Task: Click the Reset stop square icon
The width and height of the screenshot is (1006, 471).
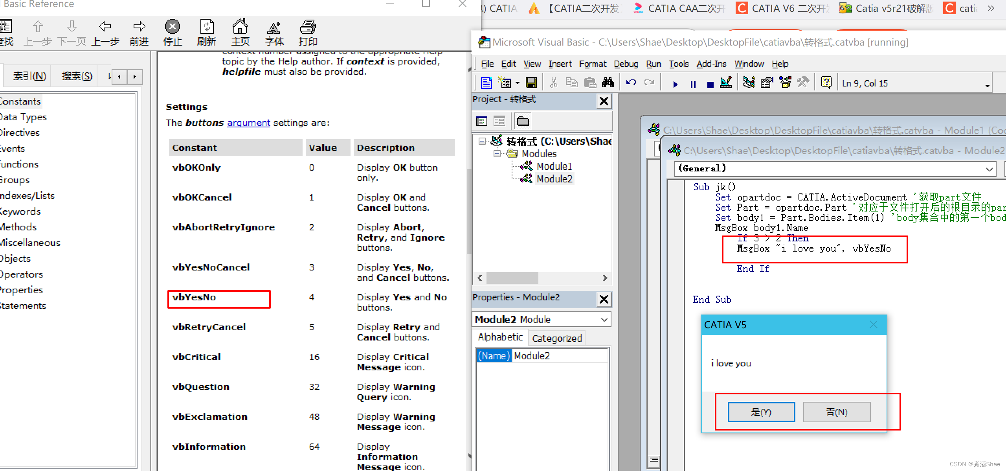Action: pyautogui.click(x=710, y=84)
